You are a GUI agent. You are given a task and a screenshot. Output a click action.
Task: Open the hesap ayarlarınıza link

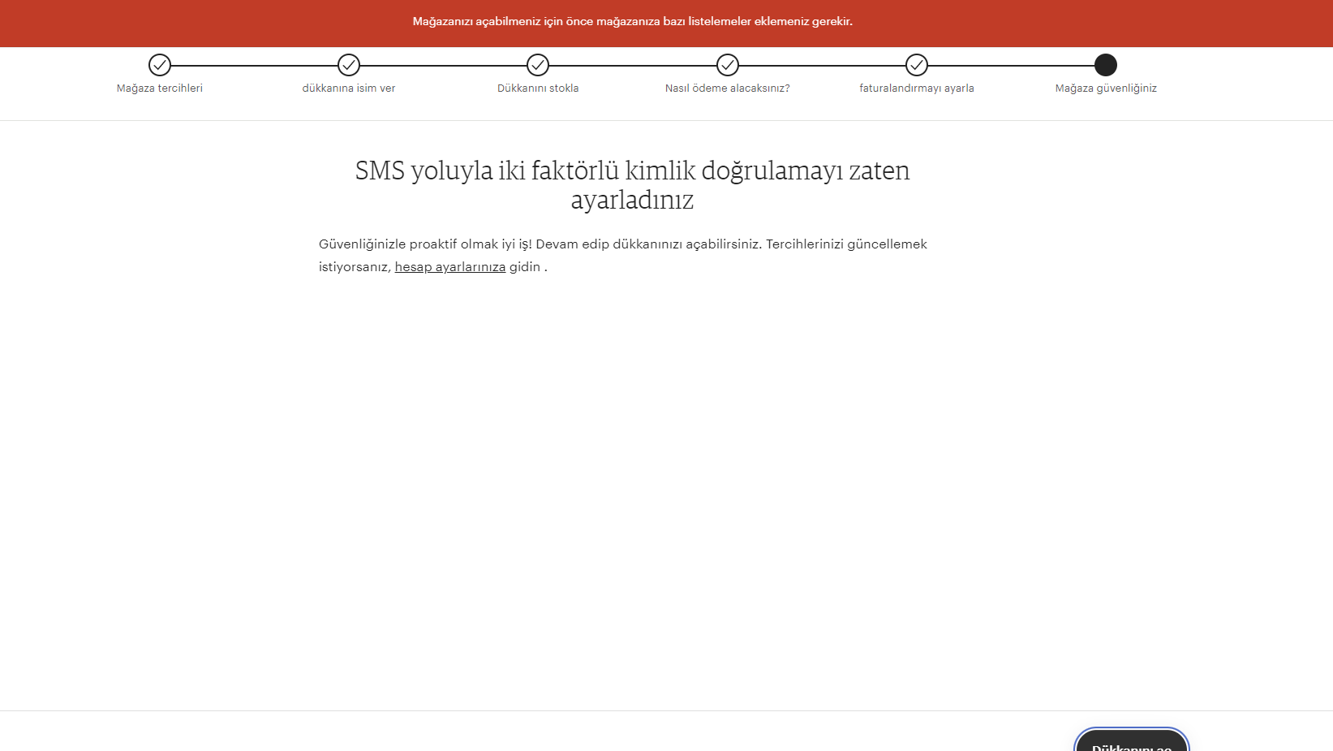pos(450,267)
